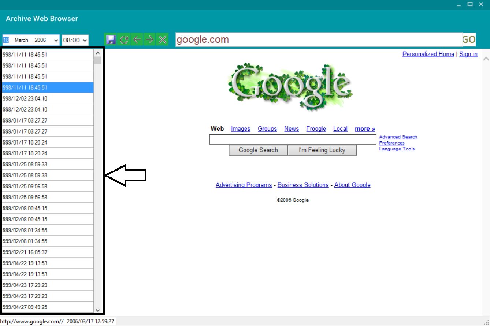
Task: Select the highlighted 998/11/11 18:45:51 snapshot
Action: pos(48,87)
